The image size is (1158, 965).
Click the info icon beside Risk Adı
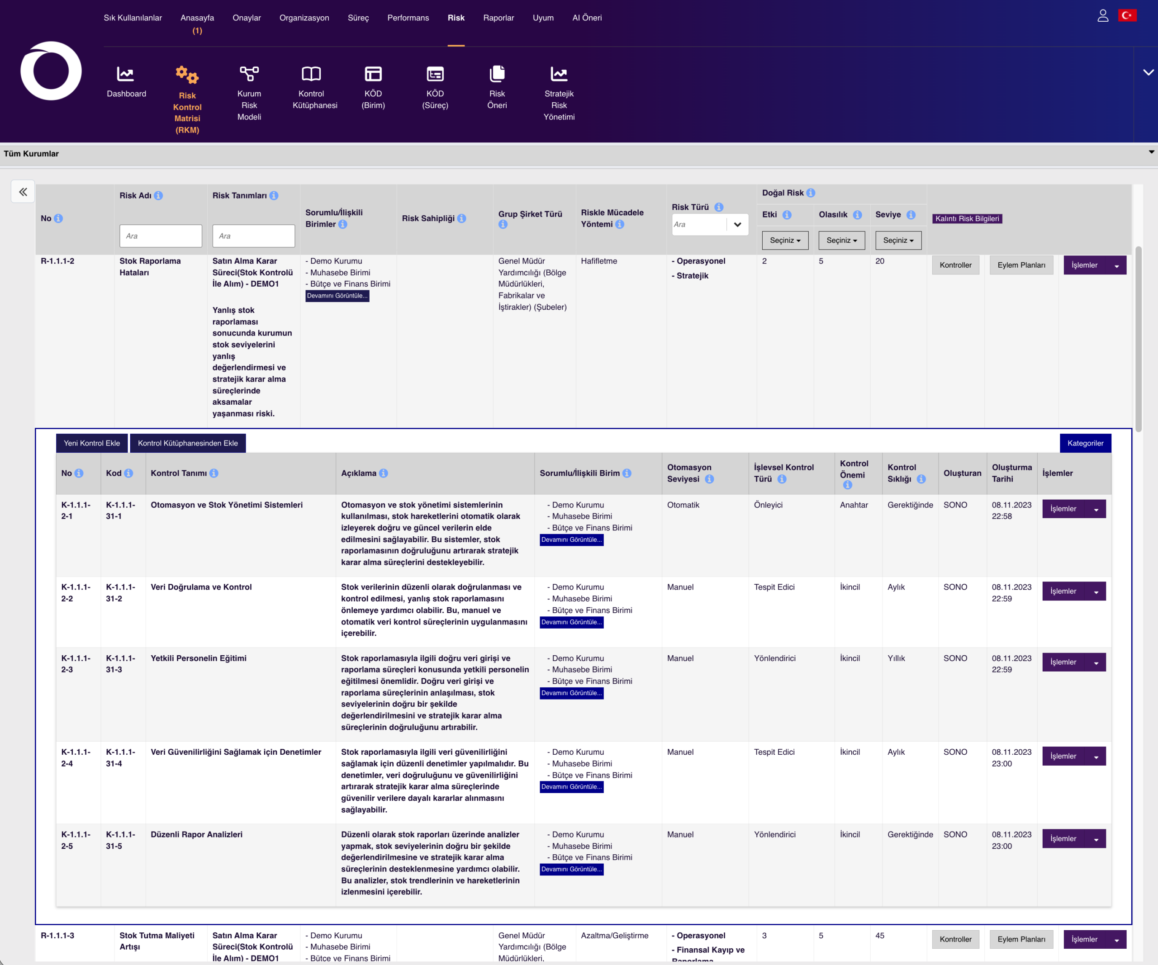pyautogui.click(x=159, y=196)
